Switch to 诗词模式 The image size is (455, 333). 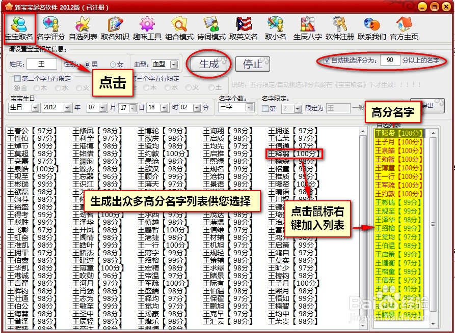[x=211, y=28]
